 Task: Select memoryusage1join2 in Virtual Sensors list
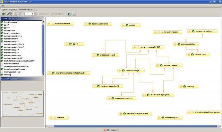point(14,47)
